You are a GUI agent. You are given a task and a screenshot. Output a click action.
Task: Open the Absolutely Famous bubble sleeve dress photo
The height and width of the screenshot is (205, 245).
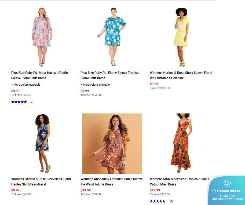click(x=112, y=143)
